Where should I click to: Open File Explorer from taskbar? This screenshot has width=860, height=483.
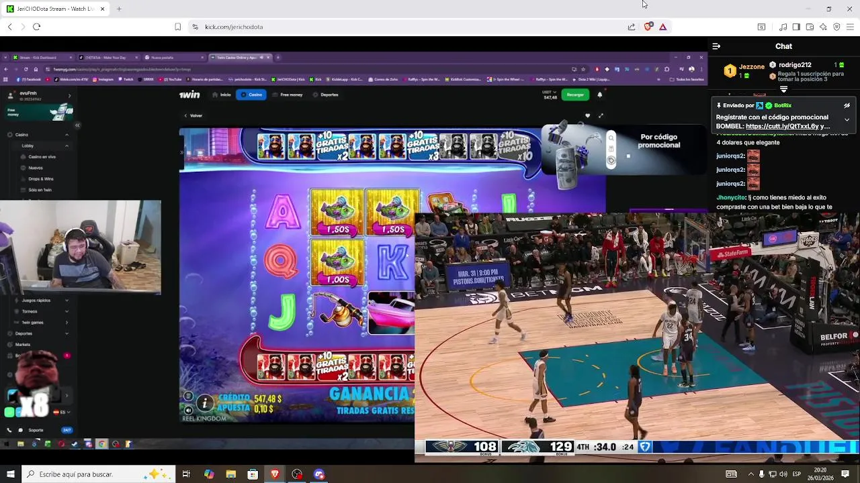(x=230, y=474)
